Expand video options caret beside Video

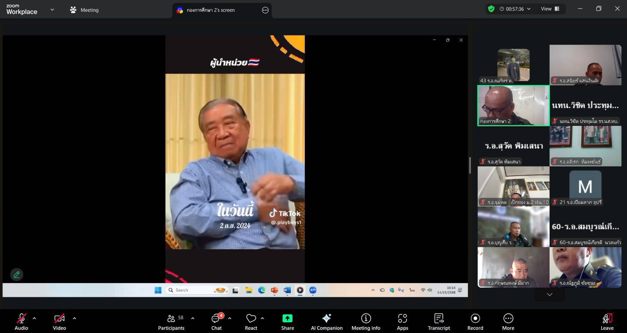click(74, 318)
